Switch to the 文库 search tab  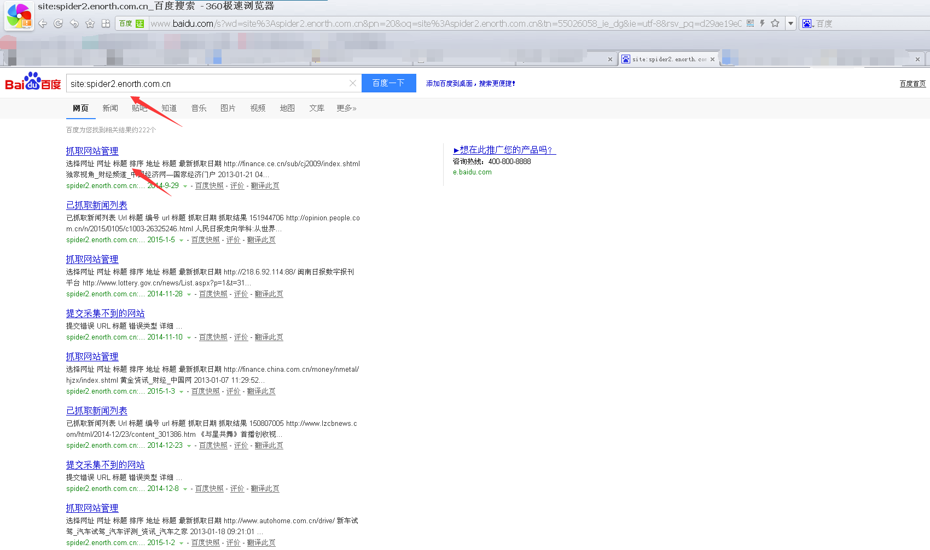pyautogui.click(x=316, y=108)
